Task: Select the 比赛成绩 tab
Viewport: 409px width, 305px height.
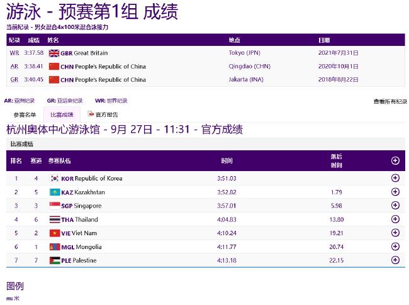Action: pyautogui.click(x=62, y=114)
